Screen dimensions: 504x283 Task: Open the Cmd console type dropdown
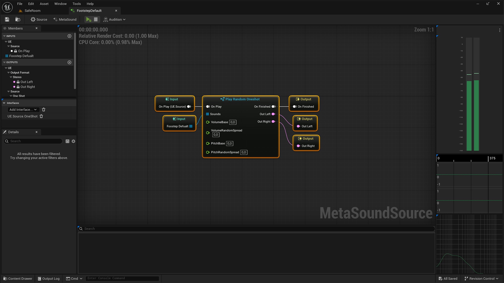pos(74,279)
